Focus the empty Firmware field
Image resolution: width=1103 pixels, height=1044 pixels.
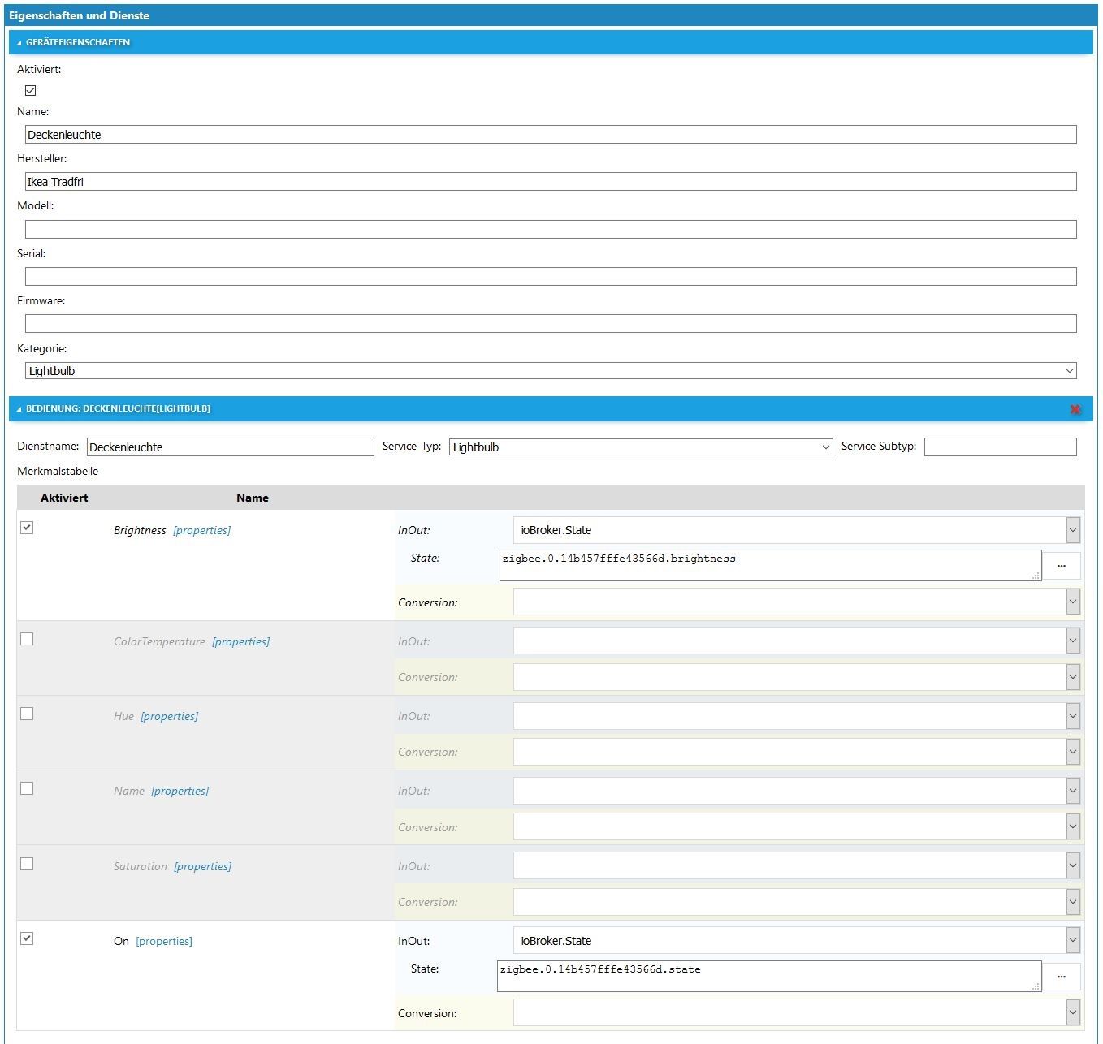[551, 323]
